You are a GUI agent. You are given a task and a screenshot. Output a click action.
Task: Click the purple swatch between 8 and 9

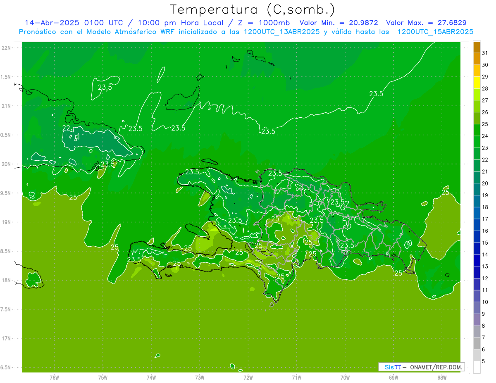point(477,320)
